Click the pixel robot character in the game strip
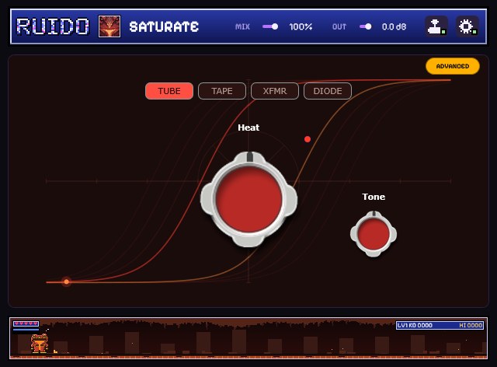The height and width of the screenshot is (367, 497). click(40, 344)
